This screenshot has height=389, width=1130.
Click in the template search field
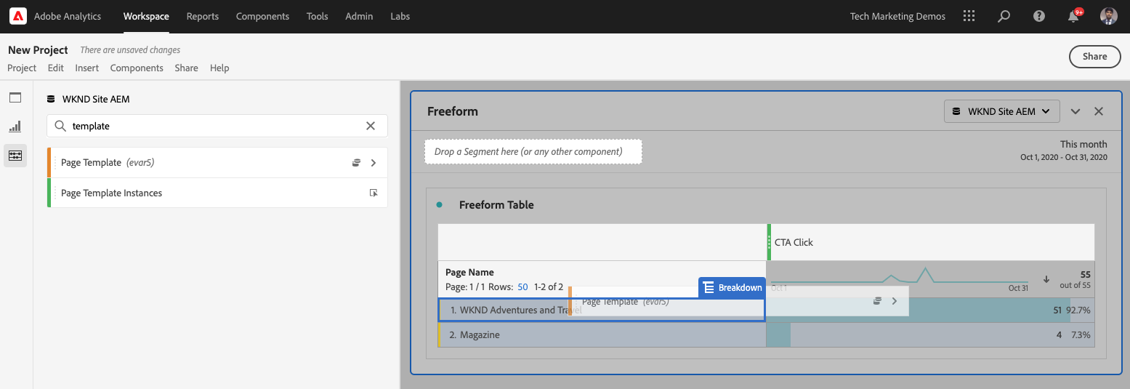pos(217,126)
